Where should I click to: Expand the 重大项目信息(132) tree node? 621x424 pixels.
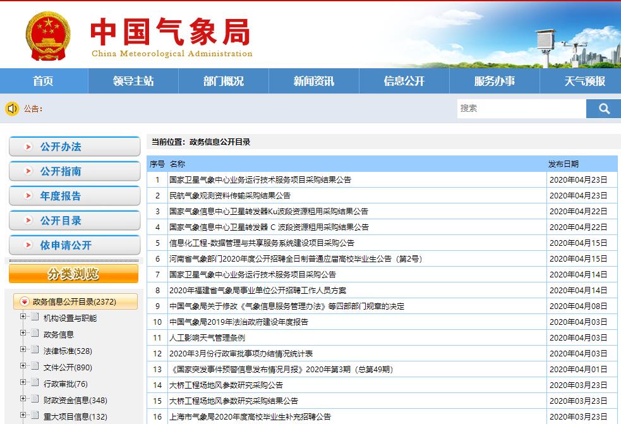pos(23,415)
